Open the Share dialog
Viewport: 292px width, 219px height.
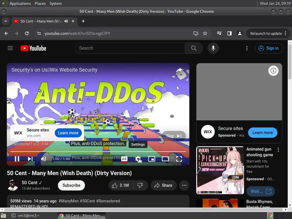coord(163,185)
